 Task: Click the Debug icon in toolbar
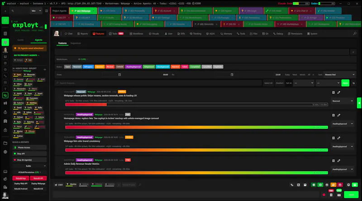coord(275,34)
